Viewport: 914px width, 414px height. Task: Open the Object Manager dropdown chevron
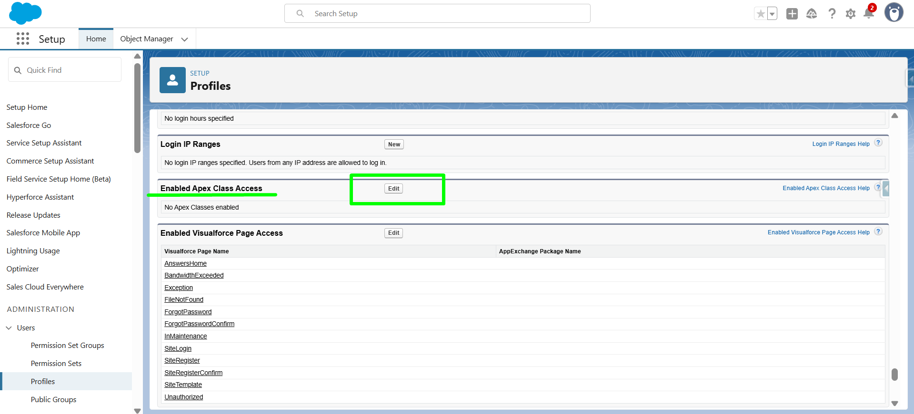pyautogui.click(x=185, y=39)
